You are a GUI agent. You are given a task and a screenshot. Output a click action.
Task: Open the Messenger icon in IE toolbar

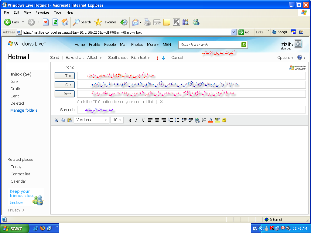click(196, 22)
